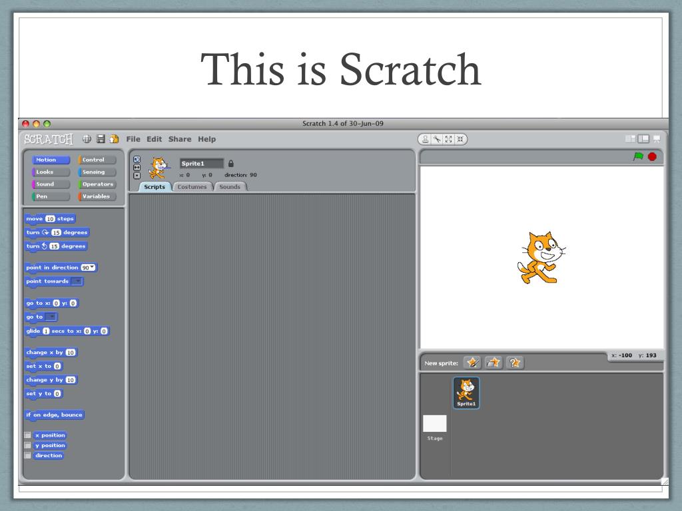Click the red stop sign button
The image size is (682, 511).
coord(652,156)
